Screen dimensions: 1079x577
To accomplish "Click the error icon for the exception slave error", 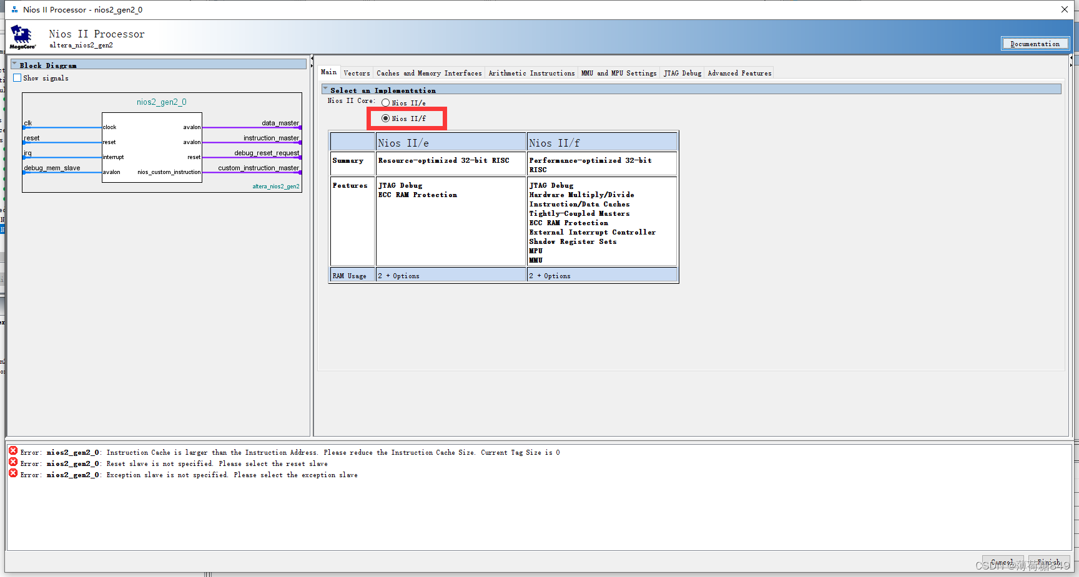I will pos(12,473).
